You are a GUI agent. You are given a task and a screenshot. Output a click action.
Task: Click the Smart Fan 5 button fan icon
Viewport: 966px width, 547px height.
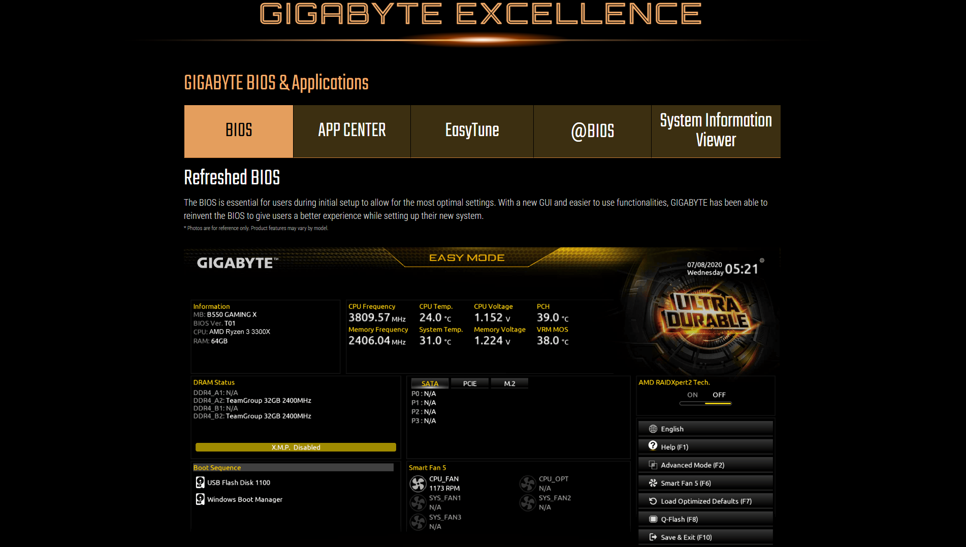[x=653, y=483]
